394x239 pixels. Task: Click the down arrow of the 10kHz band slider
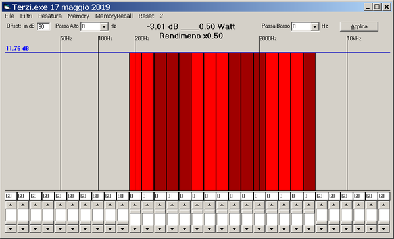tap(347, 229)
